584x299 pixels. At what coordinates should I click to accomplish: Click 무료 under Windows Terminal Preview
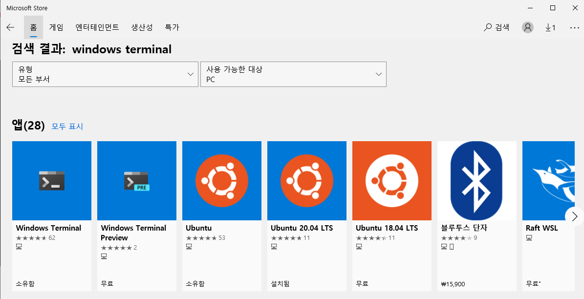point(107,284)
